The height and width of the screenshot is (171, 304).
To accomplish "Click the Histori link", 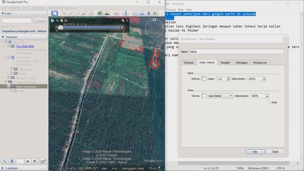I will [42, 31].
